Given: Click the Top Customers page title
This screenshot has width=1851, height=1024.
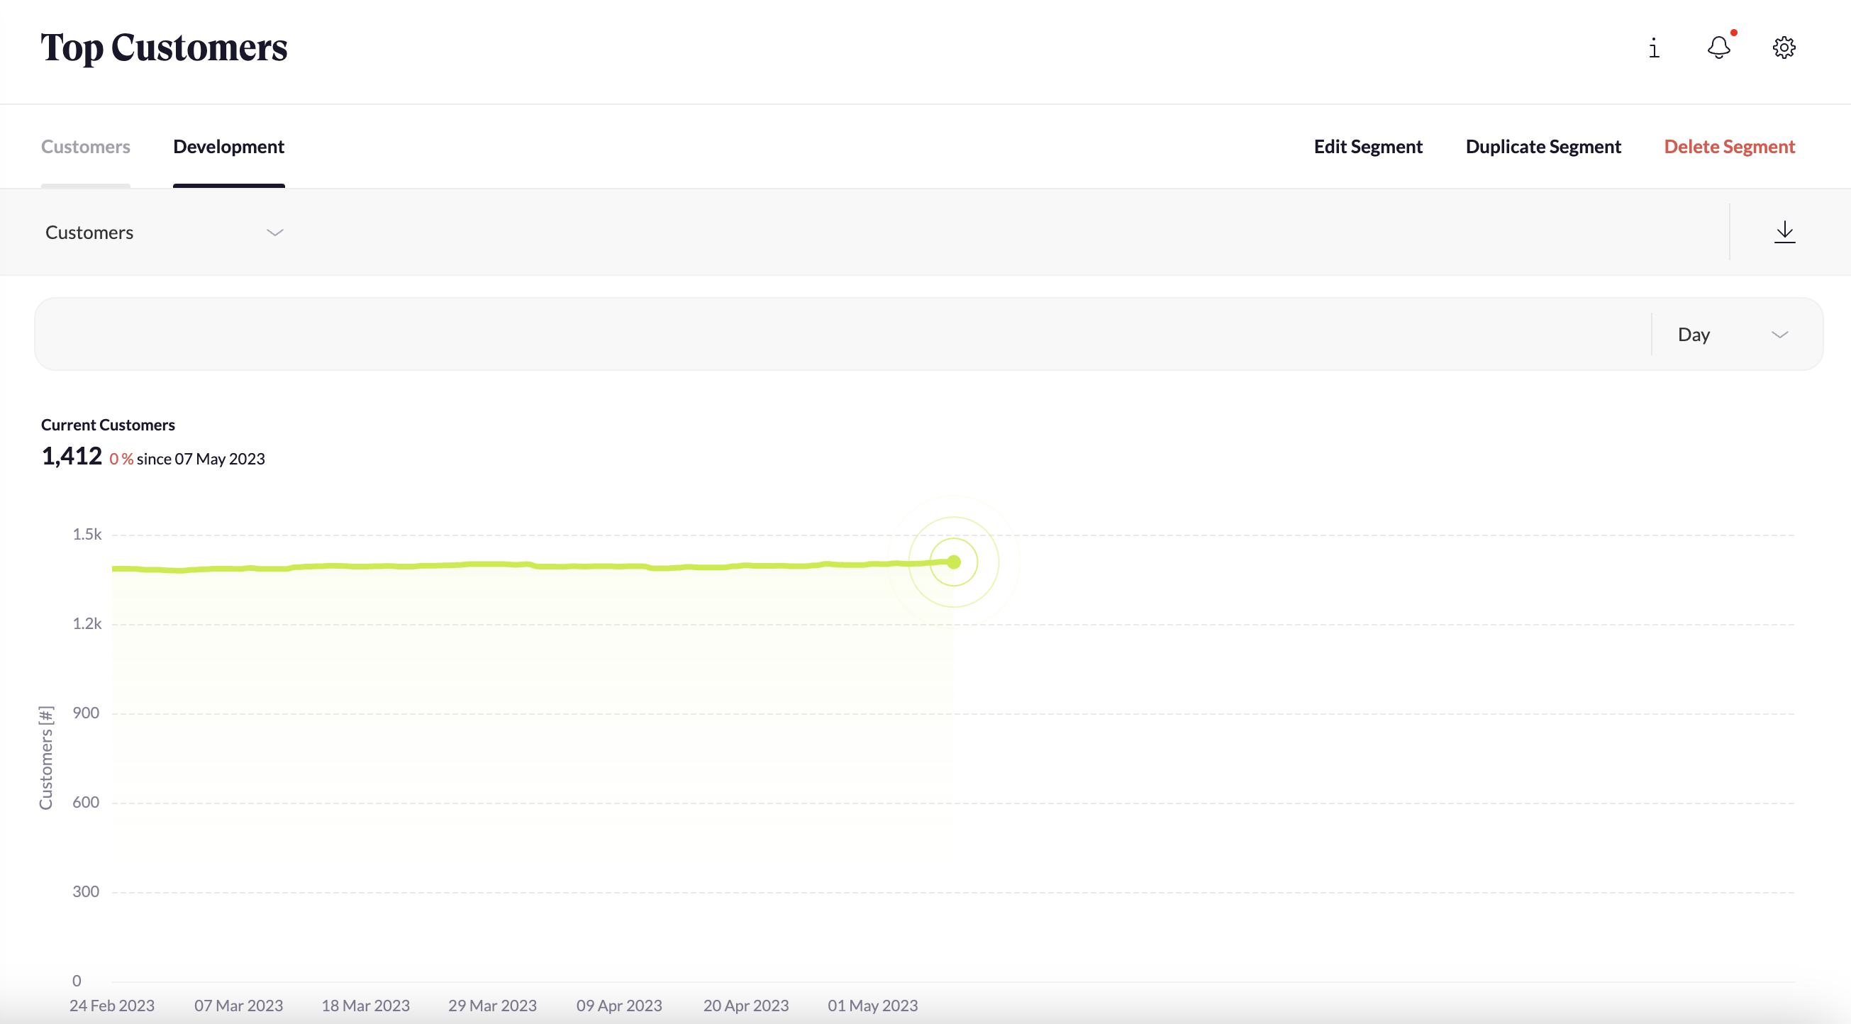Looking at the screenshot, I should [x=164, y=48].
